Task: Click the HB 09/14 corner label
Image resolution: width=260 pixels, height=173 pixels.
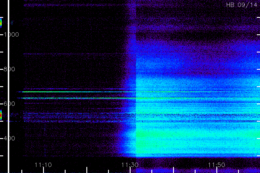Action: pyautogui.click(x=242, y=5)
